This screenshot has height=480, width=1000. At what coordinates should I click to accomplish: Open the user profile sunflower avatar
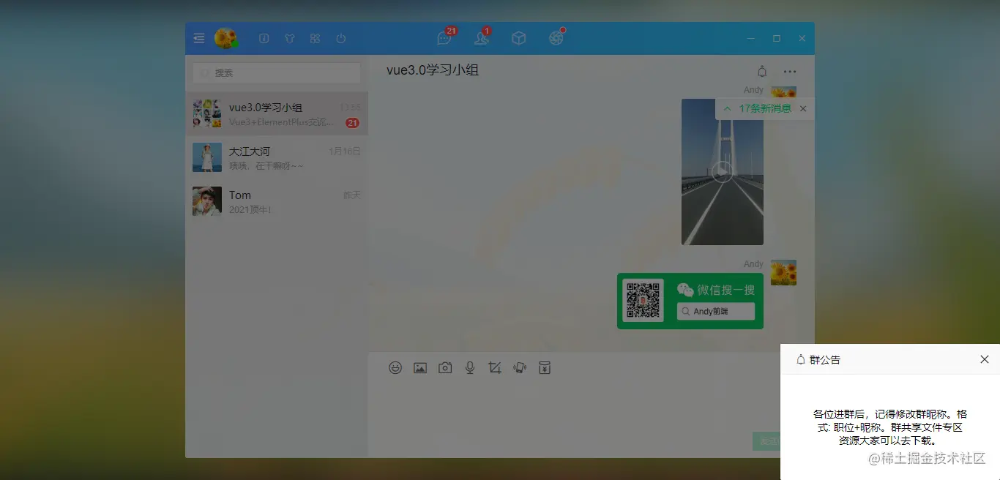point(225,39)
